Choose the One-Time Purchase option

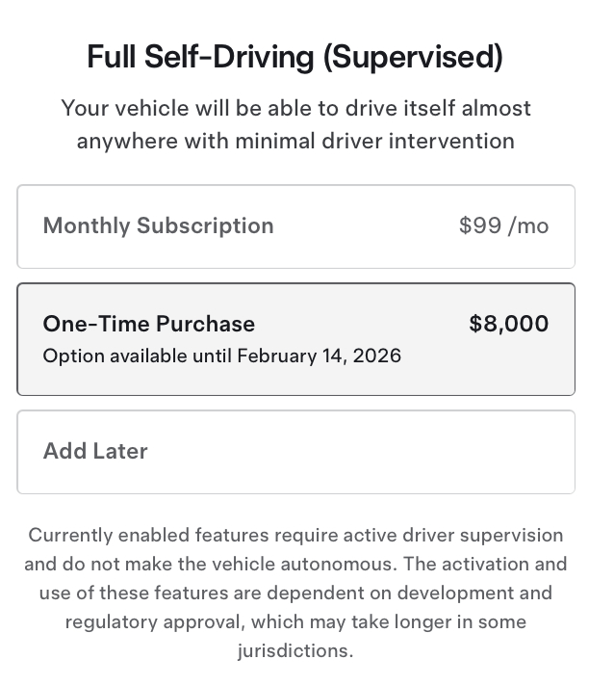(x=295, y=339)
